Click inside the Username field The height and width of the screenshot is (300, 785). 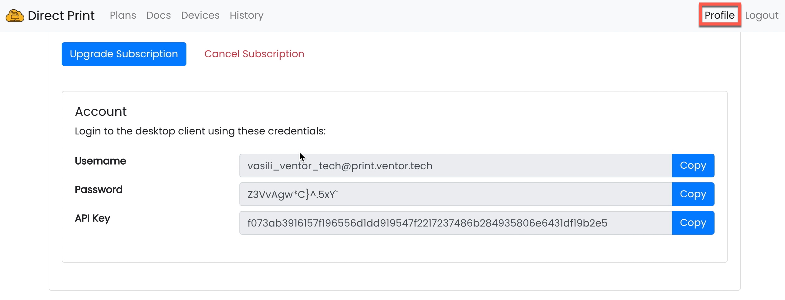point(455,166)
